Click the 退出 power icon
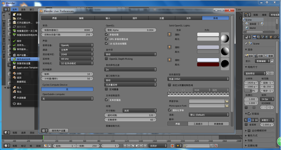The height and width of the screenshot is (150, 281). point(14,104)
